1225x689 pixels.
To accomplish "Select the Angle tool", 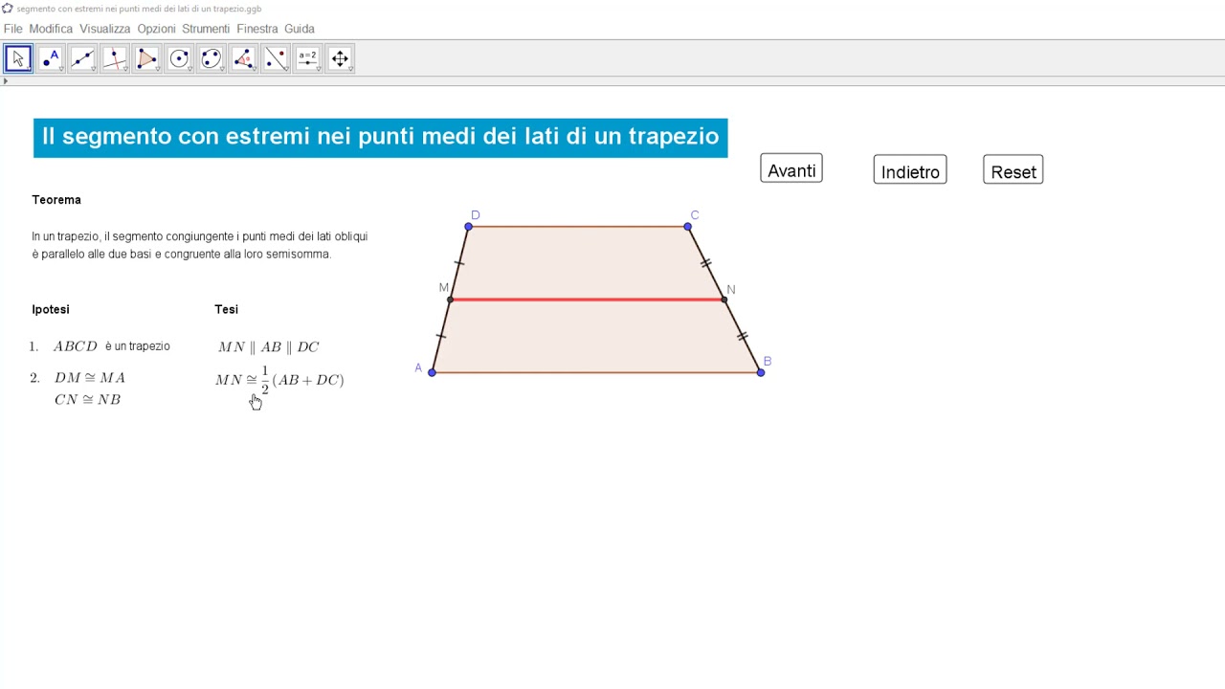I will click(243, 58).
